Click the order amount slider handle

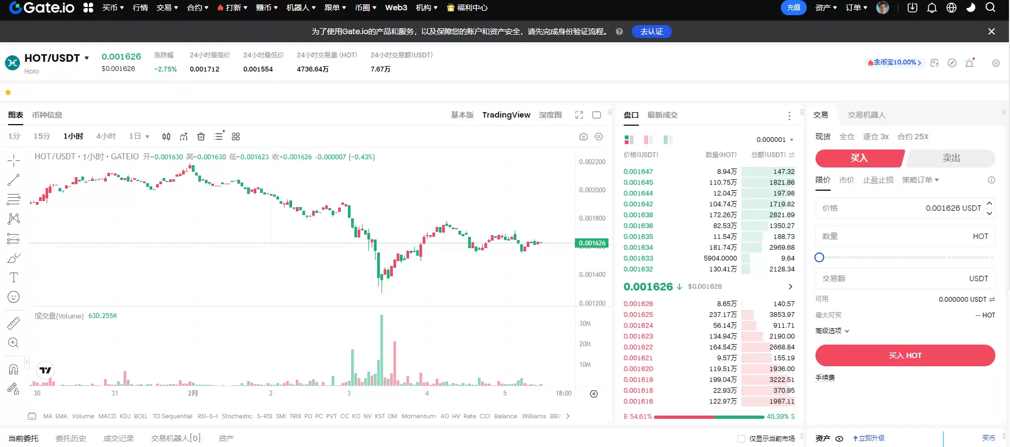819,257
